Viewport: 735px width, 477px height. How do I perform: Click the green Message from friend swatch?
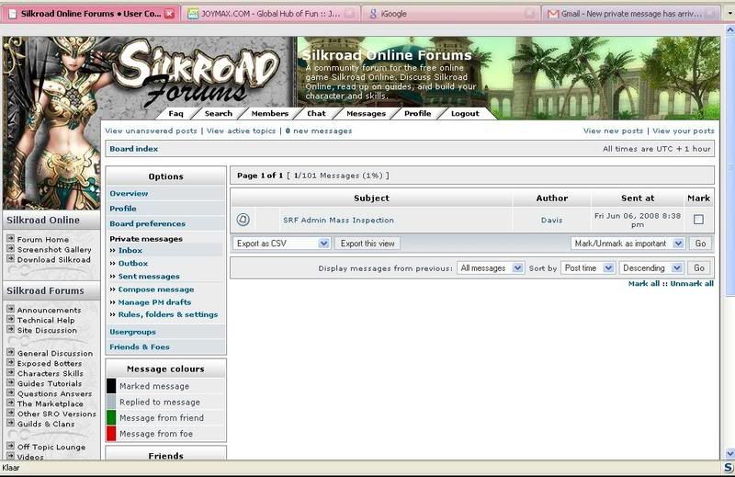click(x=111, y=417)
